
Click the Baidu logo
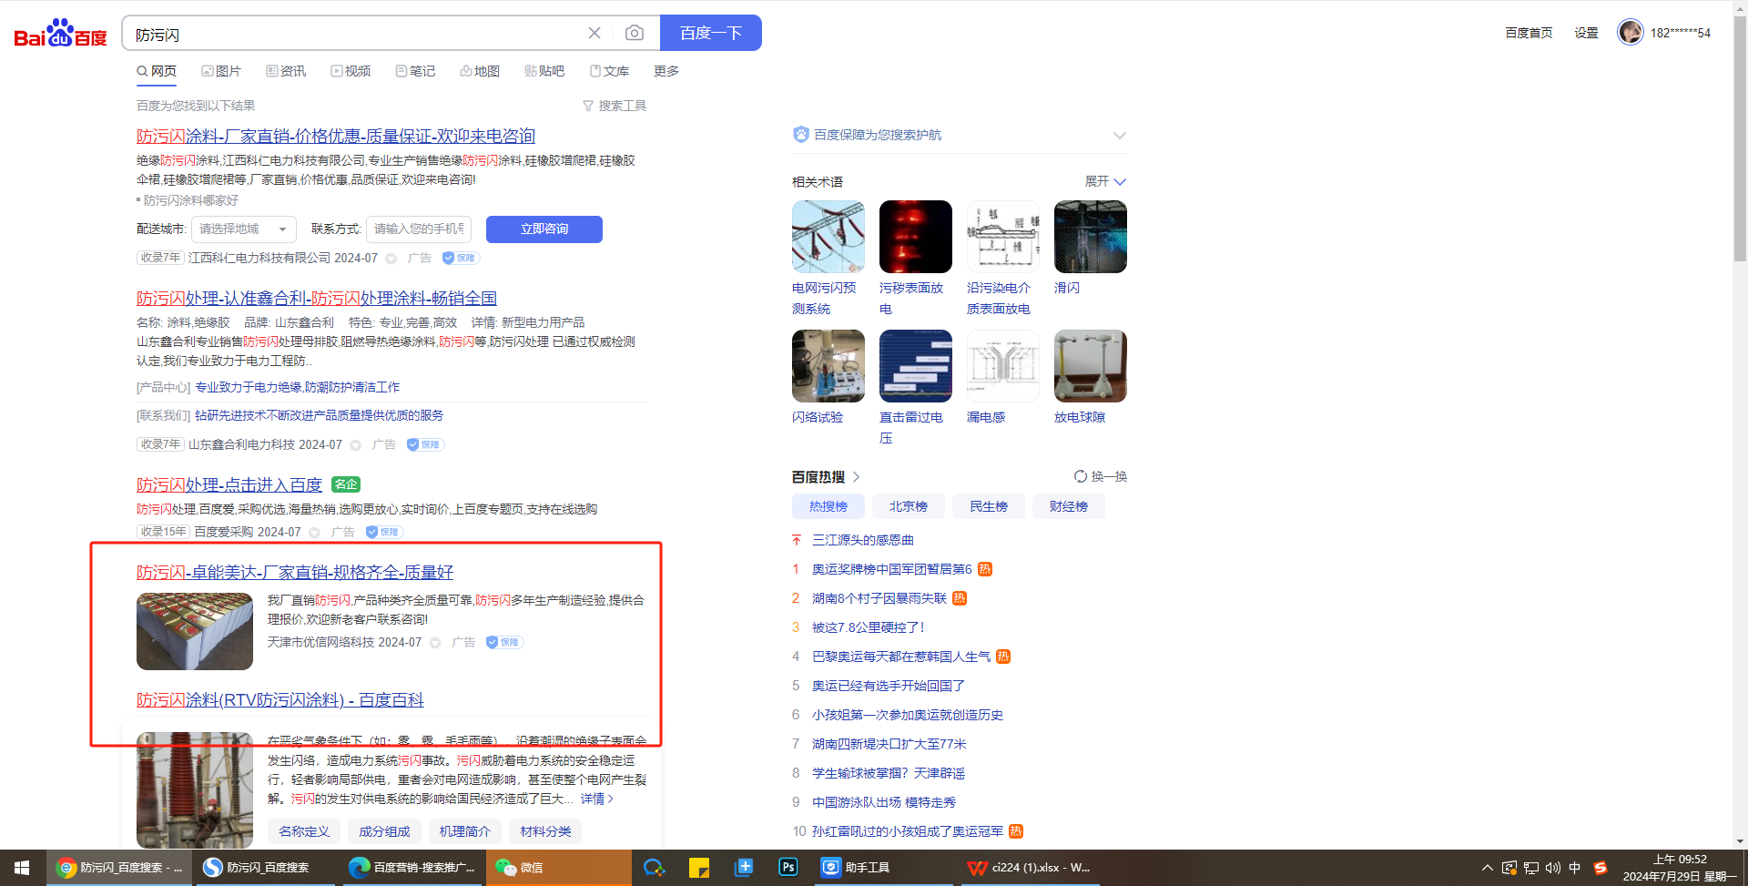pyautogui.click(x=60, y=34)
